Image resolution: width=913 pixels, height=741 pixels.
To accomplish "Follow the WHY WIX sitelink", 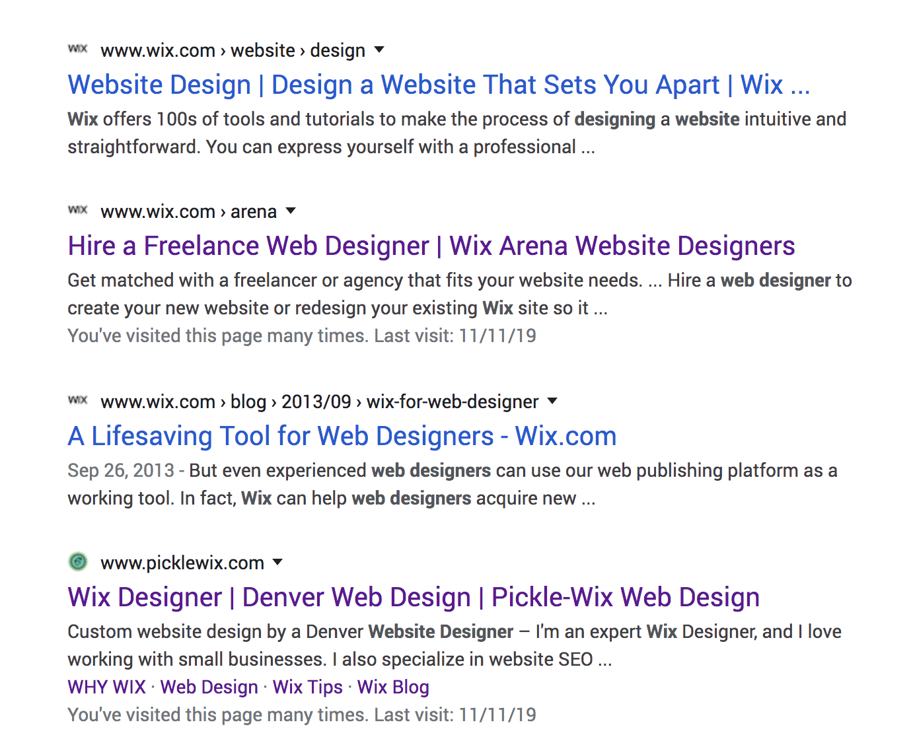I will (x=106, y=687).
